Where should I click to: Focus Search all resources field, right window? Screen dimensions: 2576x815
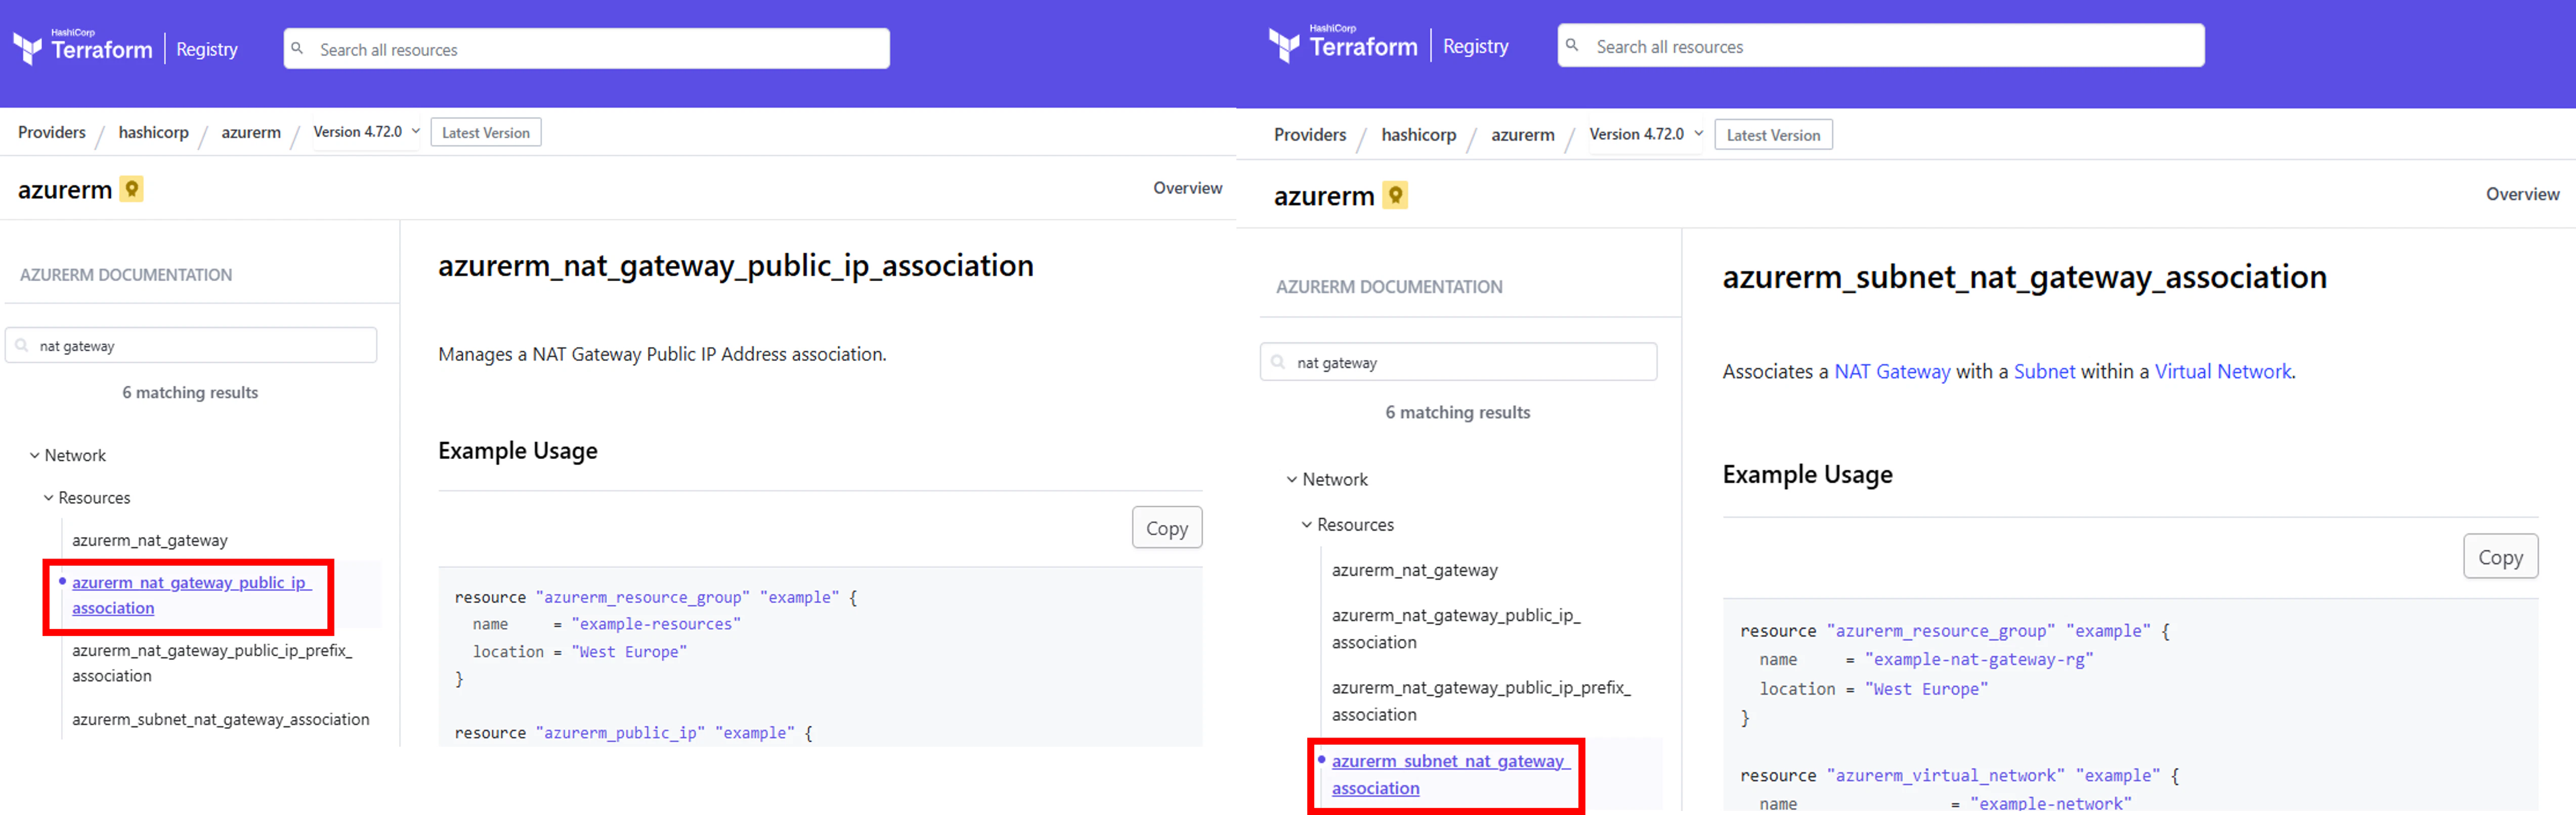coord(1880,45)
